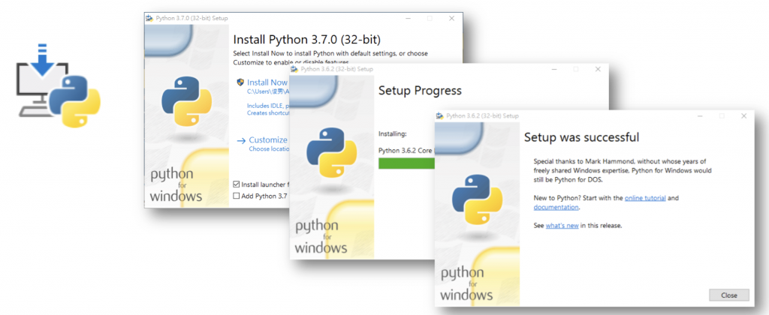769x315 pixels.
Task: Choose Customize installation in Python 3.7.0 setup
Action: tap(268, 140)
